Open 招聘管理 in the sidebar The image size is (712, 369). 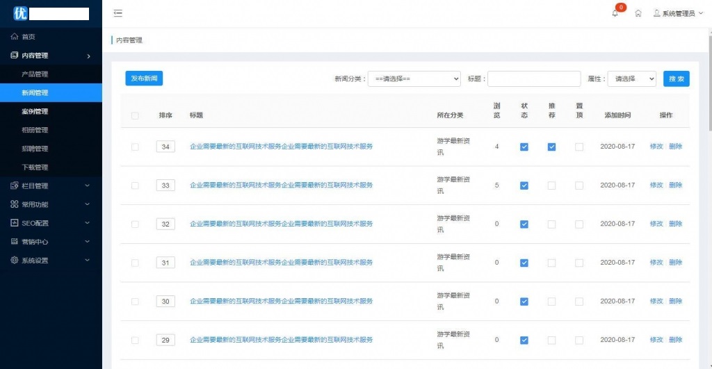[x=35, y=149]
